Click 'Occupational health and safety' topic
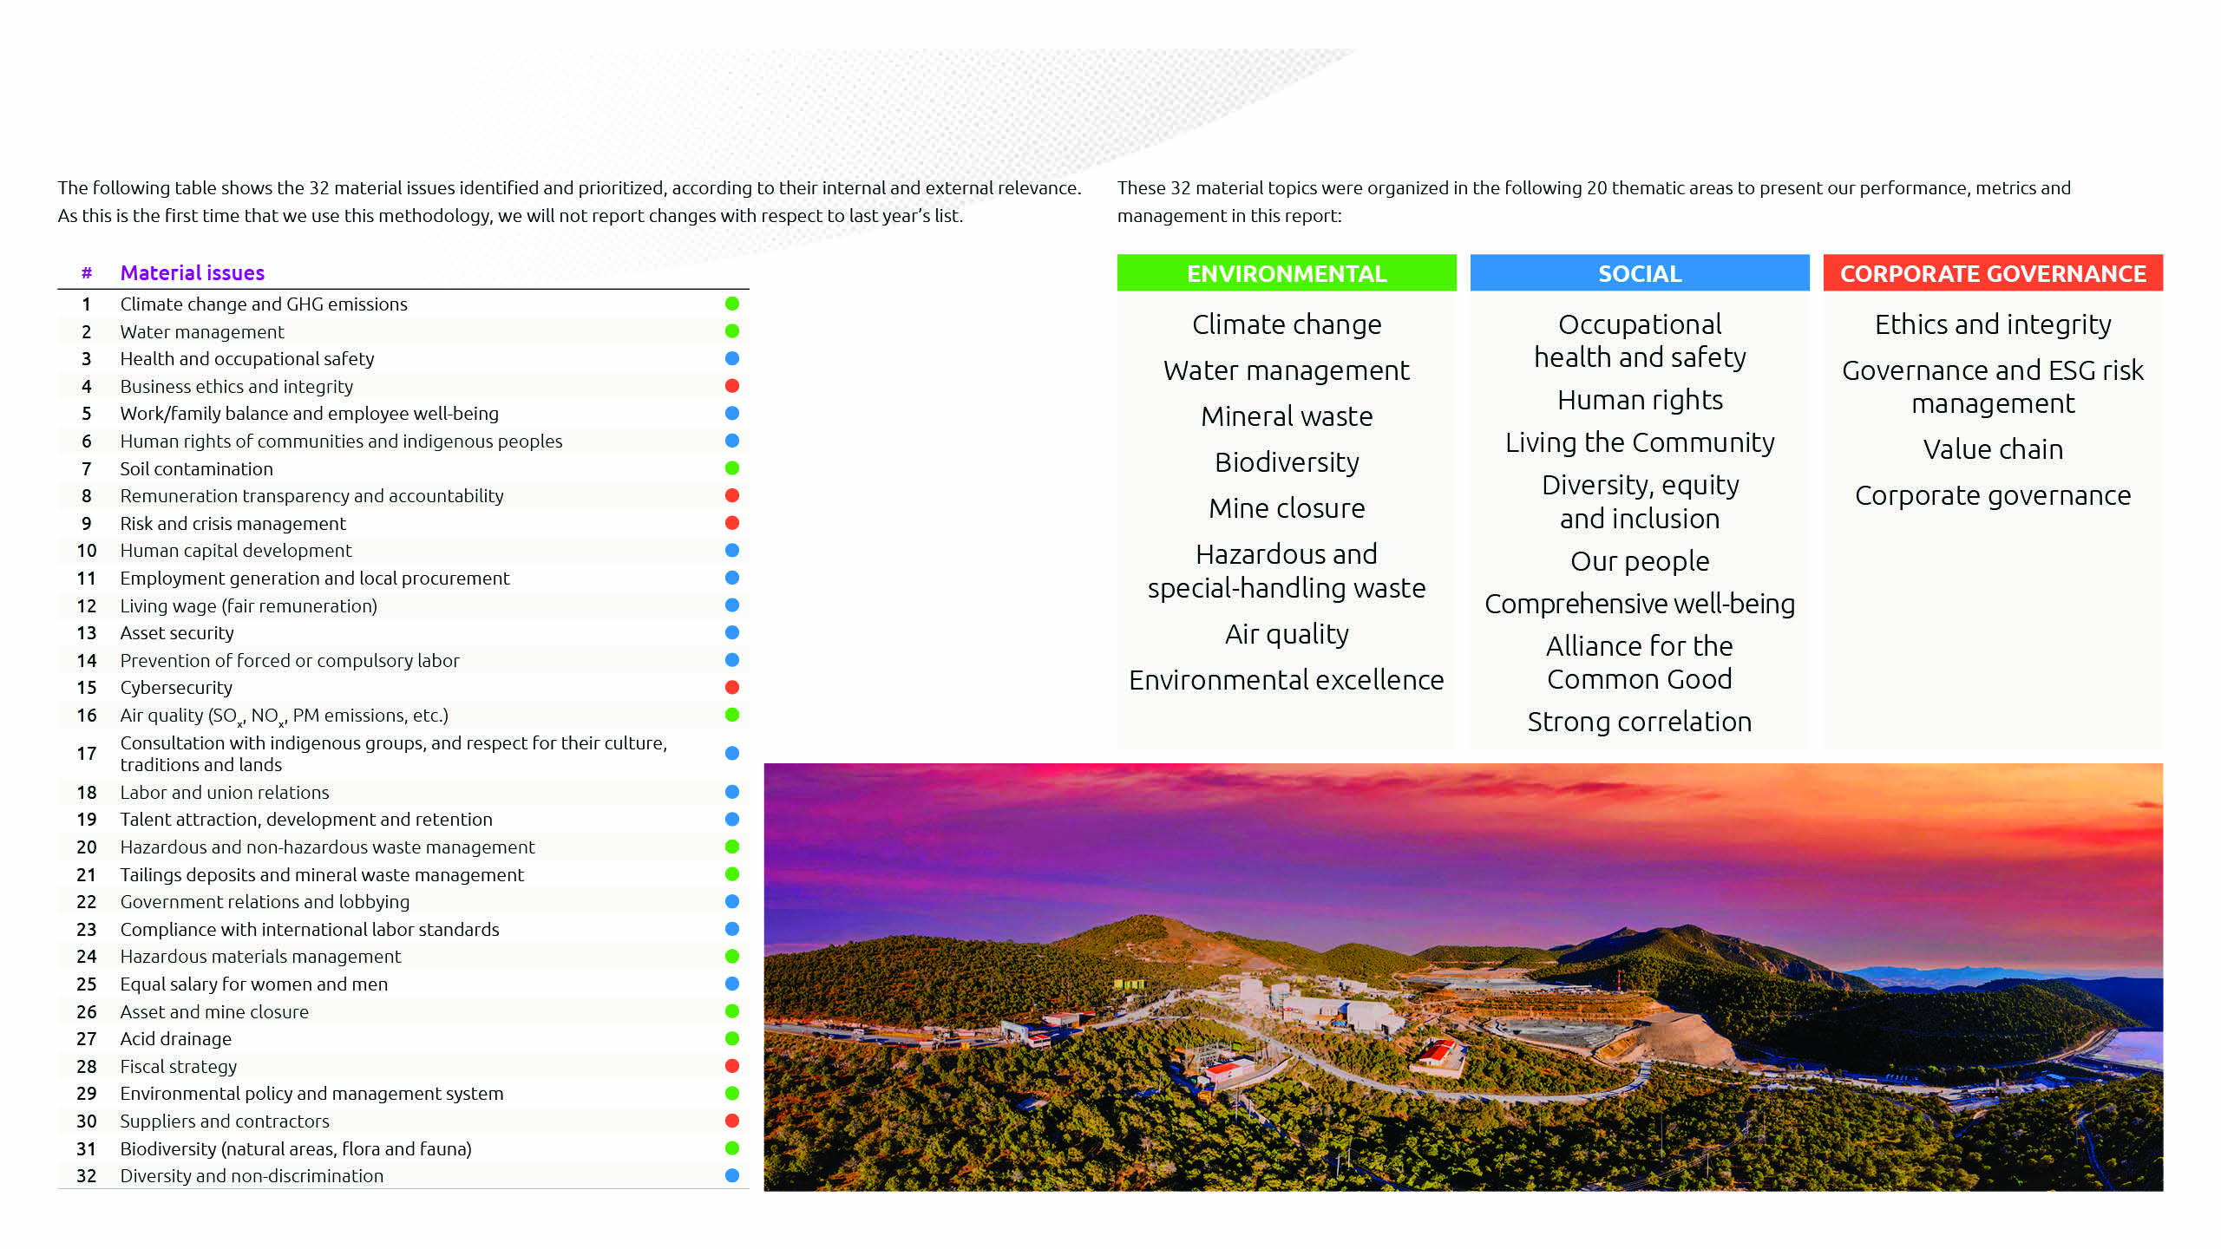The image size is (2221, 1249). (1640, 341)
